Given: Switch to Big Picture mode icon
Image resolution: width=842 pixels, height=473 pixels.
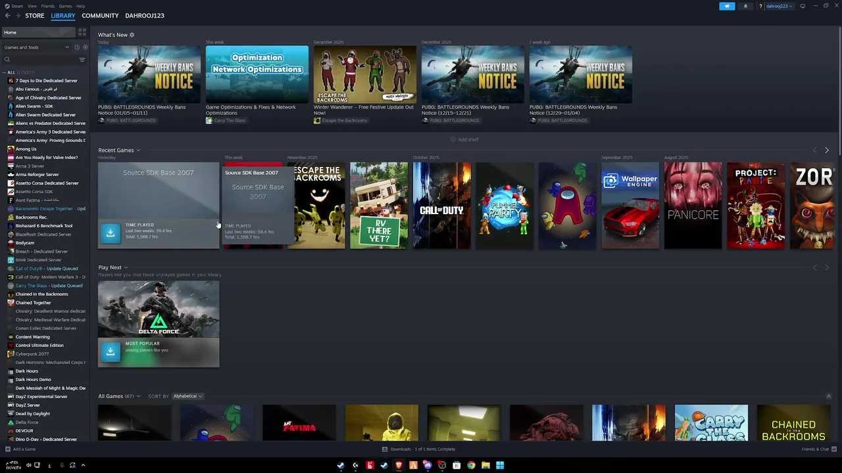Looking at the screenshot, I should tap(803, 6).
